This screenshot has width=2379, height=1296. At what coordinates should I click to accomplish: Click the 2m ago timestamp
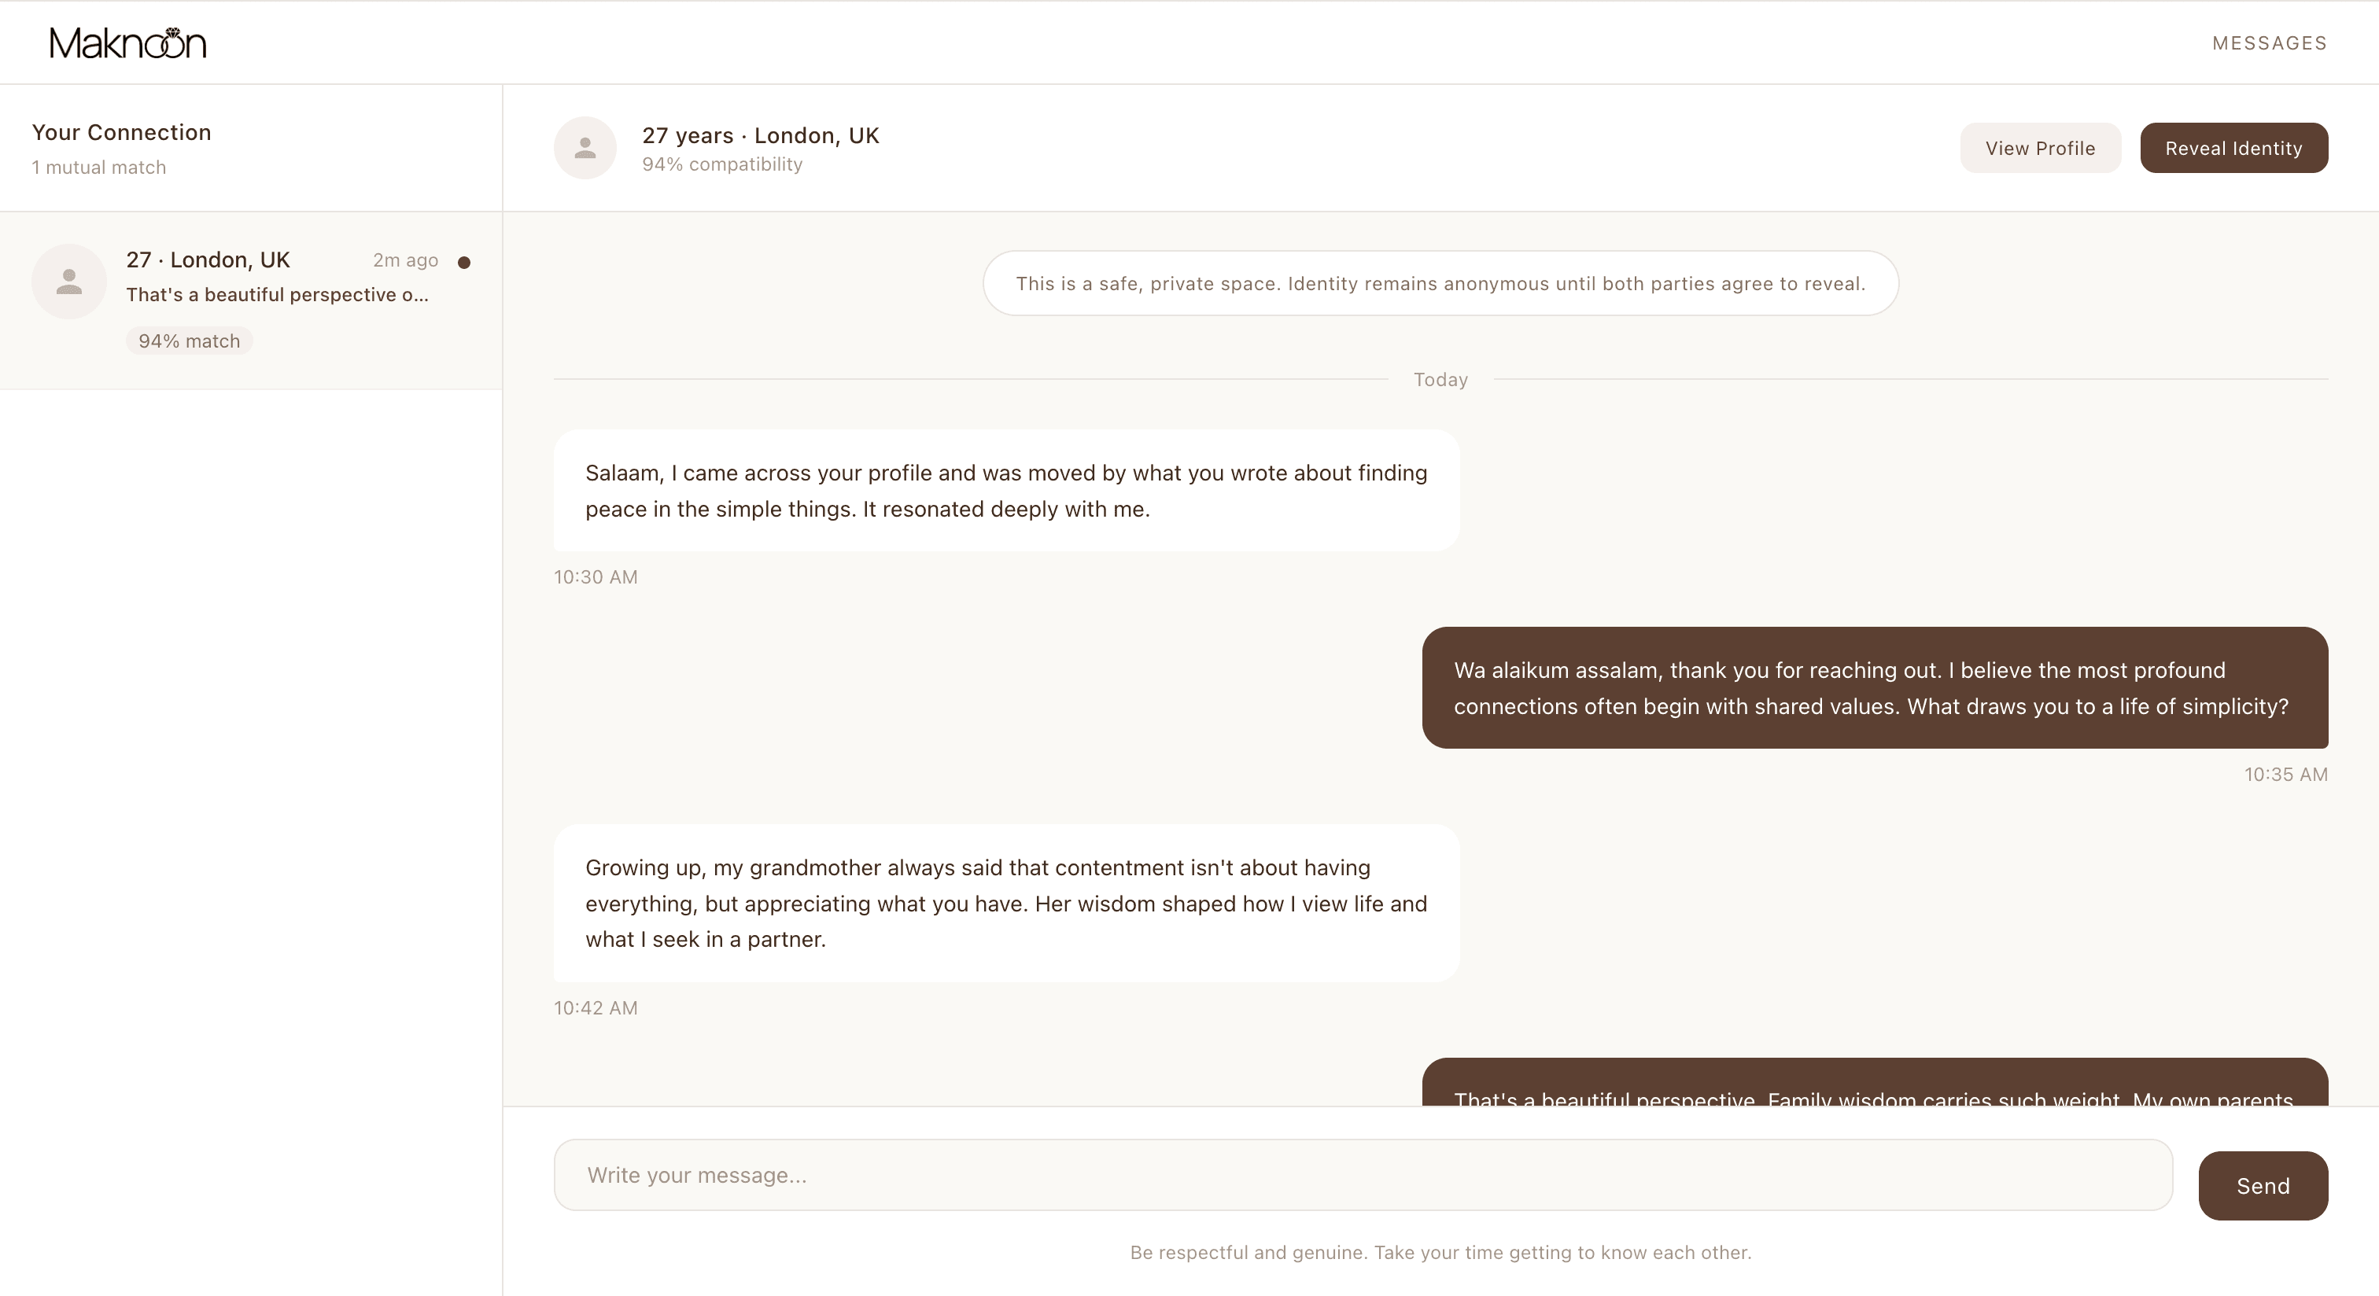404,260
